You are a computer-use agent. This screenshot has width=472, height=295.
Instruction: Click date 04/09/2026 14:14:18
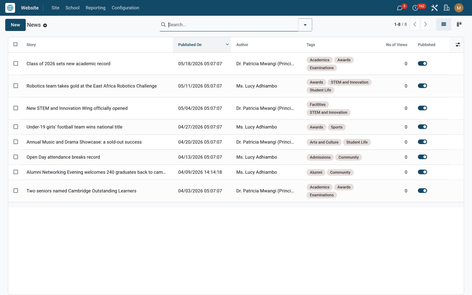coord(200,172)
